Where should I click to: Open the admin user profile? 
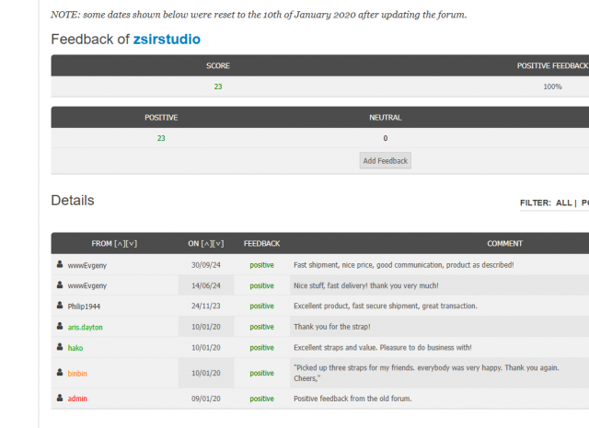click(77, 399)
